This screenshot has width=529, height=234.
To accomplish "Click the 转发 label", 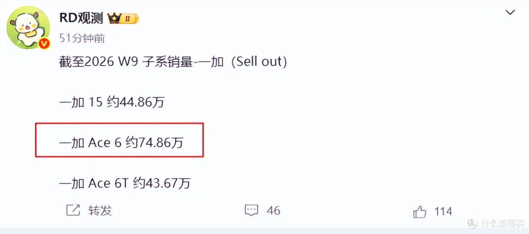I will click(x=100, y=211).
